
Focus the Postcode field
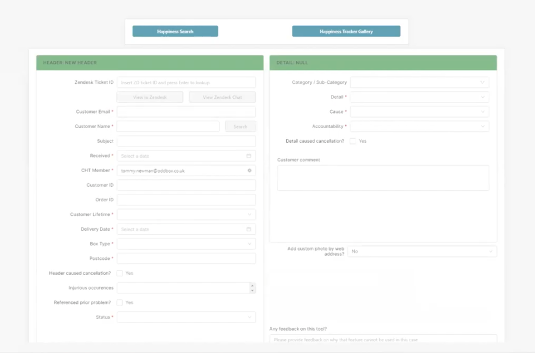click(x=187, y=258)
